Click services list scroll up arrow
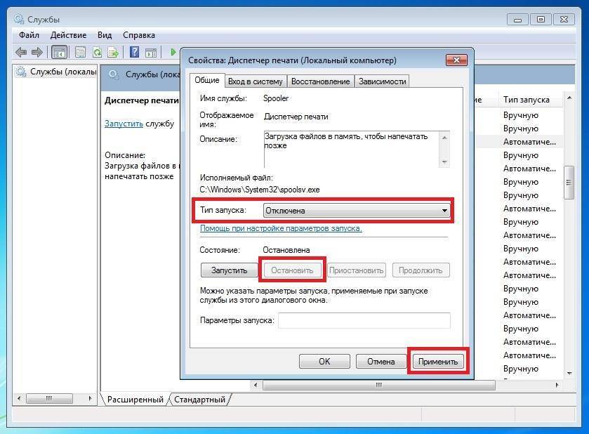 [569, 98]
